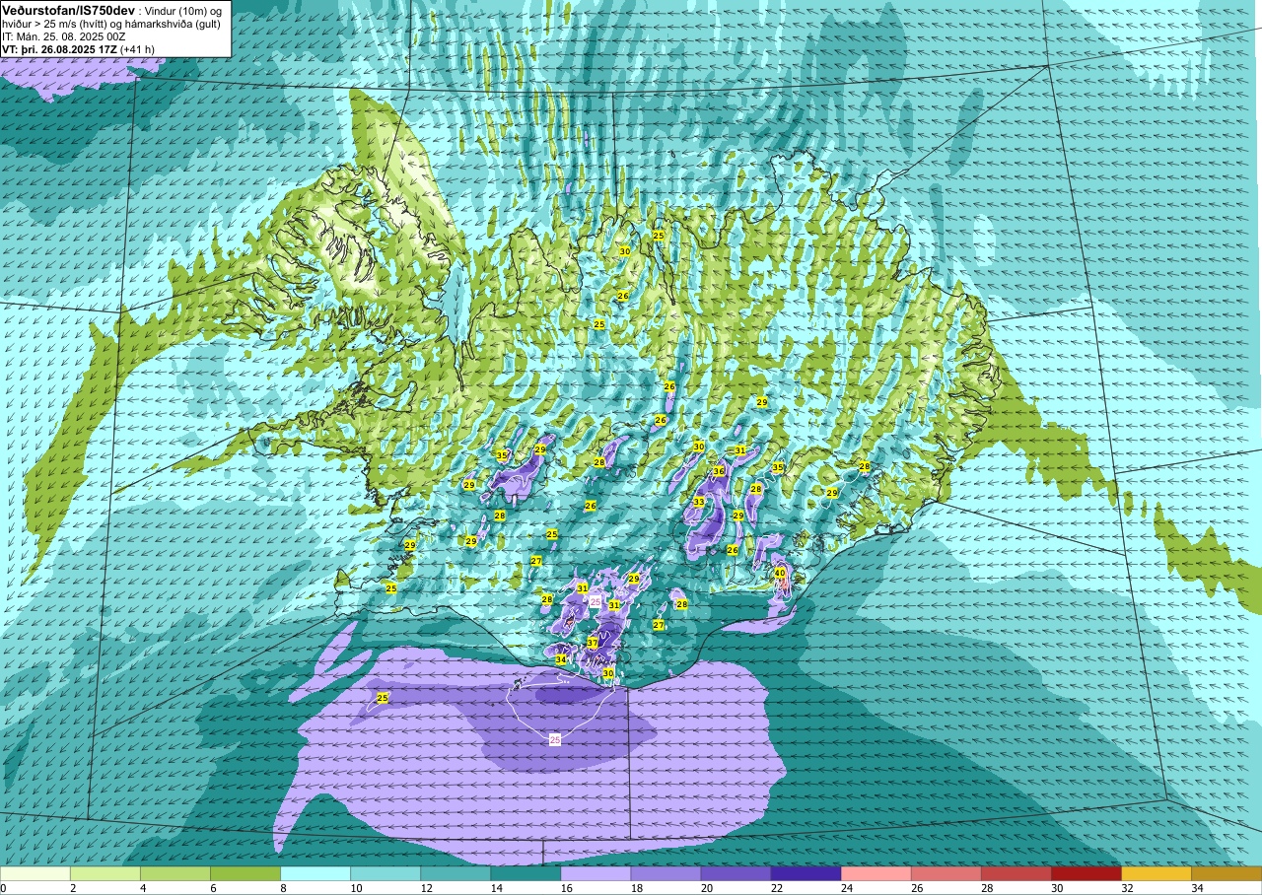The image size is (1262, 895).
Task: Click the yellow gust label '34' on the map
Action: pos(560,659)
